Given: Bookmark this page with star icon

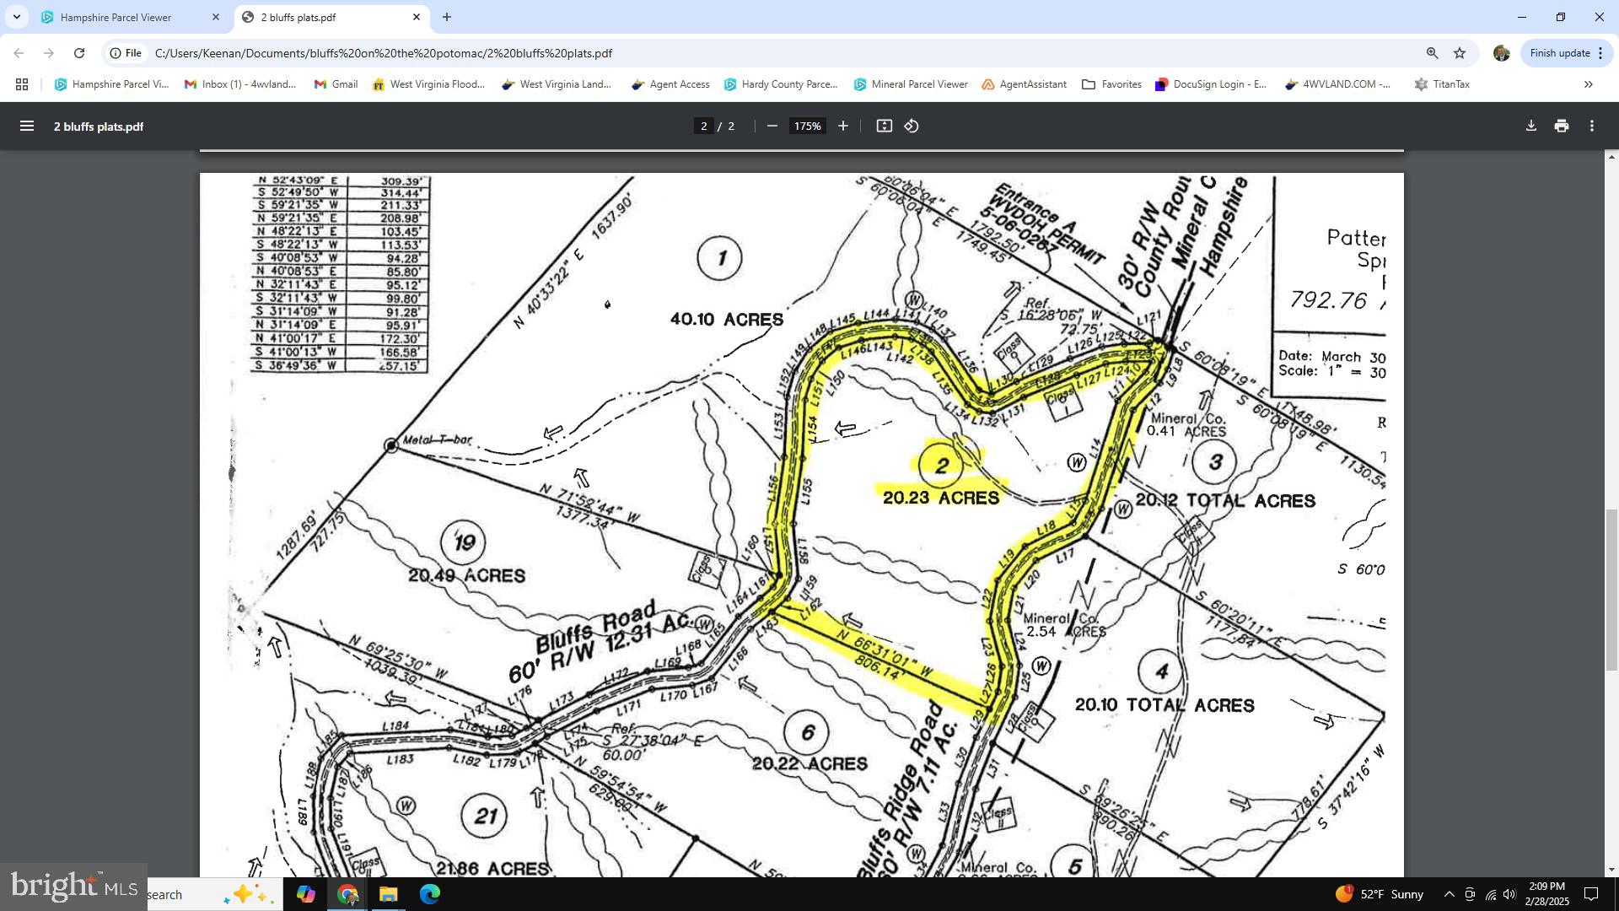Looking at the screenshot, I should coord(1460,53).
